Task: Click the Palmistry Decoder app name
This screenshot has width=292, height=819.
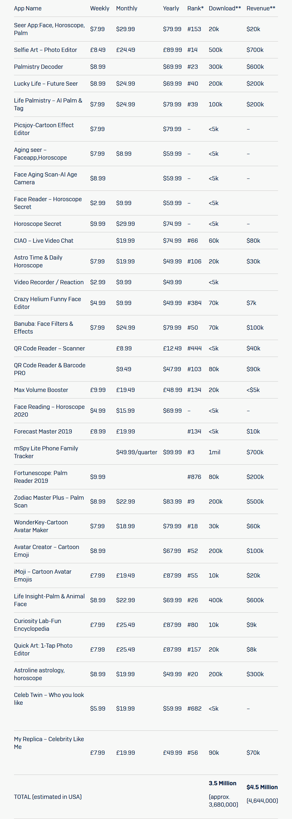Action: tap(39, 67)
